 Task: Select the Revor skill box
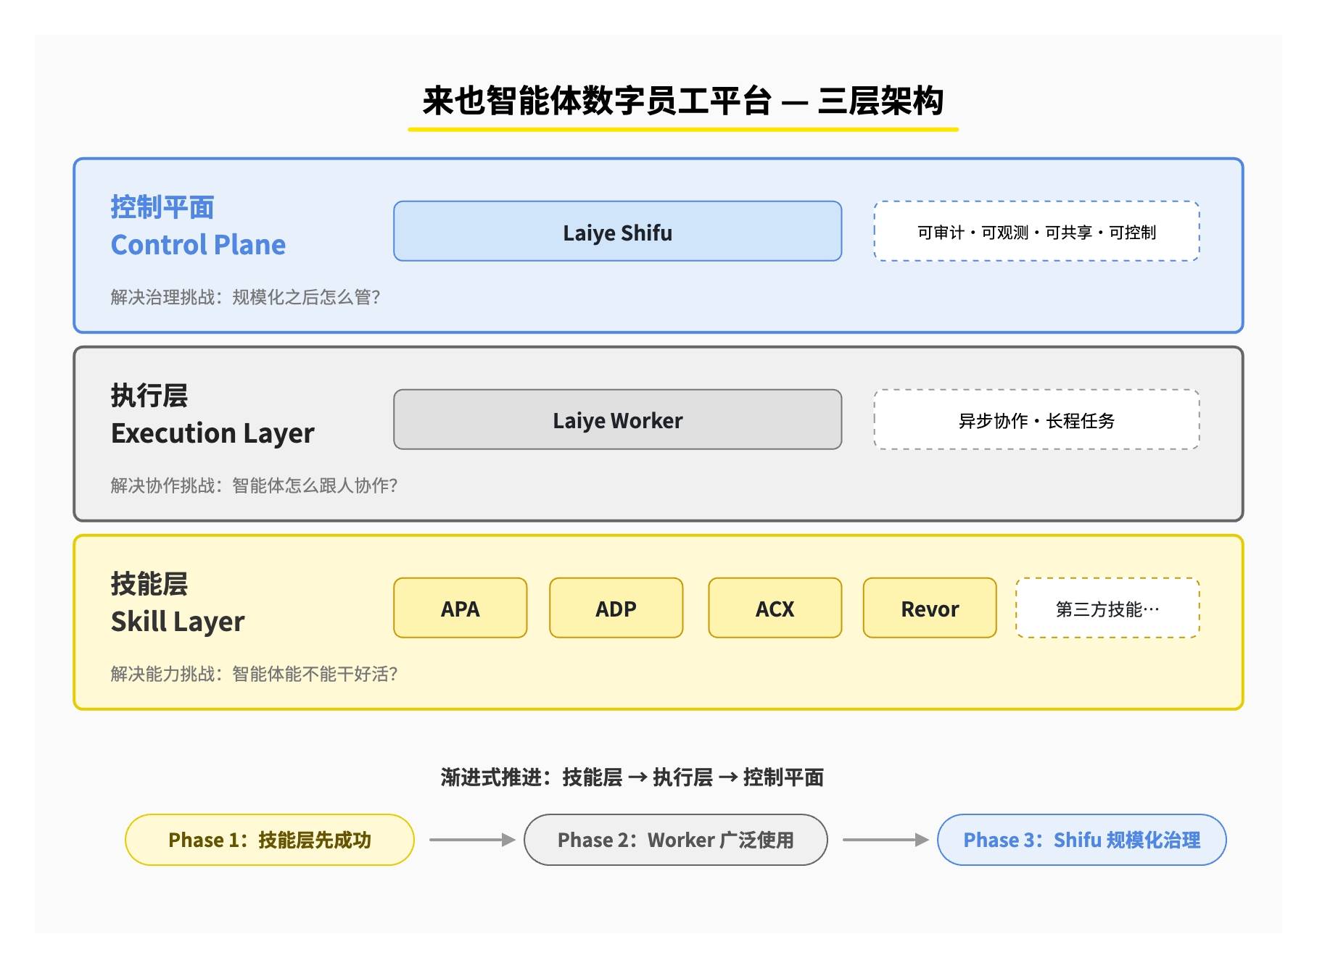pos(929,608)
